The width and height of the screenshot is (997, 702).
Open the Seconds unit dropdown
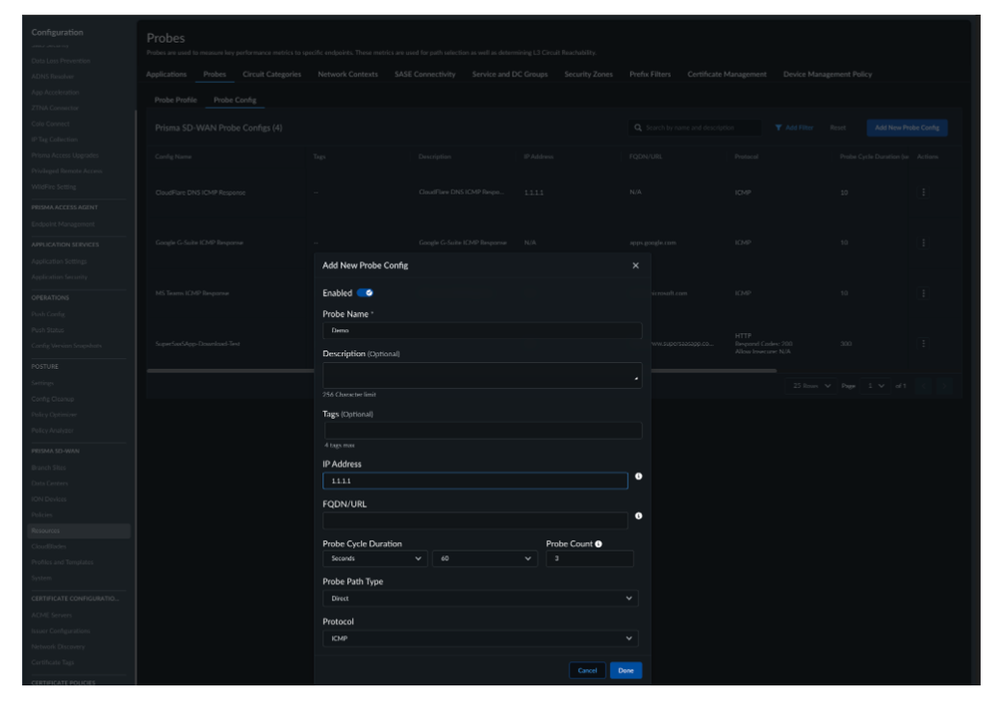point(375,558)
